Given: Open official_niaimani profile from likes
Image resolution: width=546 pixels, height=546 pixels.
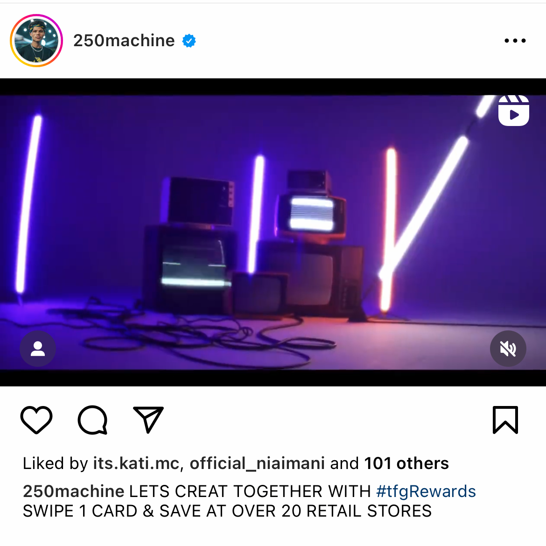Looking at the screenshot, I should pyautogui.click(x=257, y=463).
